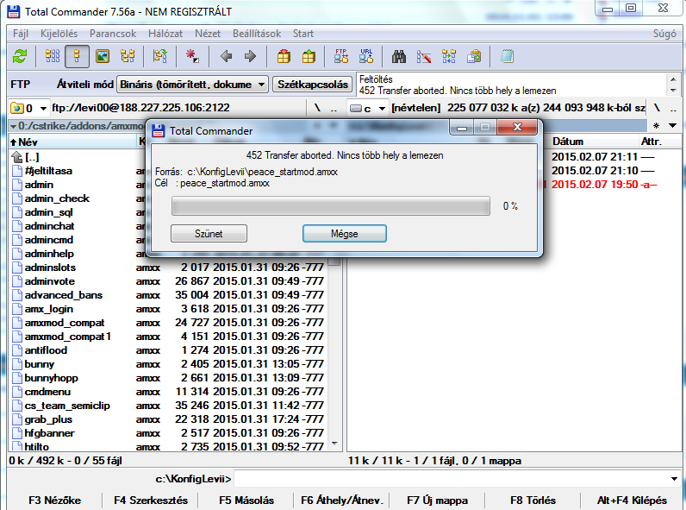
Task: Open the Kijelölés menu
Action: tap(59, 34)
